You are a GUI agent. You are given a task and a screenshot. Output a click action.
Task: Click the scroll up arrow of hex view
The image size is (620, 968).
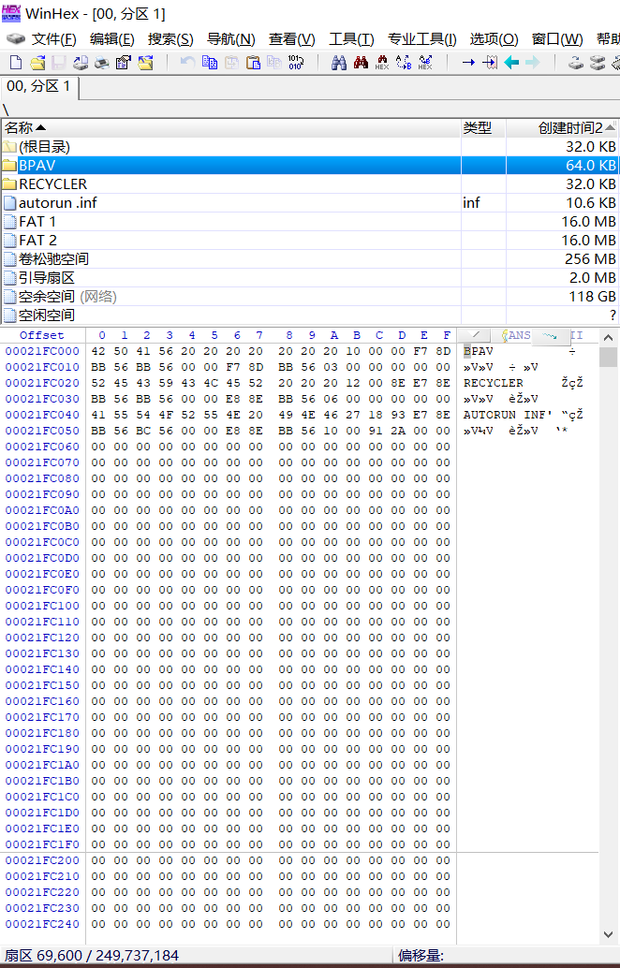click(608, 337)
